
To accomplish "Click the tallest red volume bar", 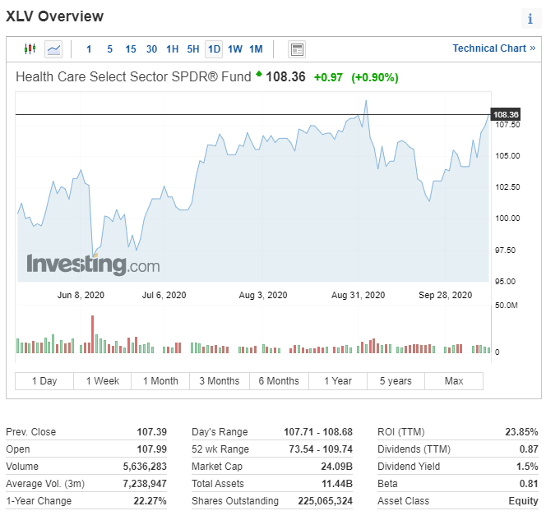I will (93, 334).
